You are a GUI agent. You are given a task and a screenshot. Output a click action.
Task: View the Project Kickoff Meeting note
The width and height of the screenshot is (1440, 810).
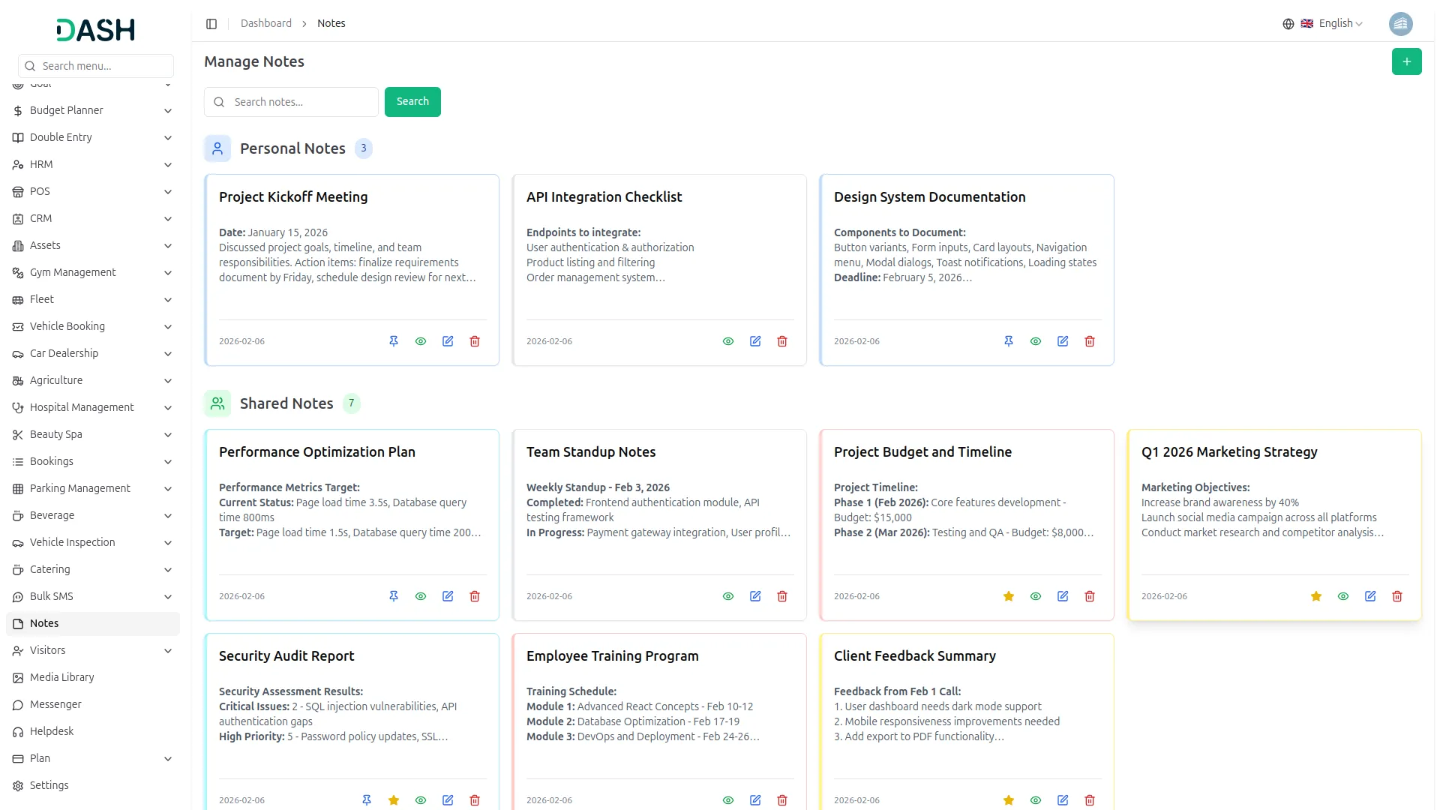[x=421, y=341]
